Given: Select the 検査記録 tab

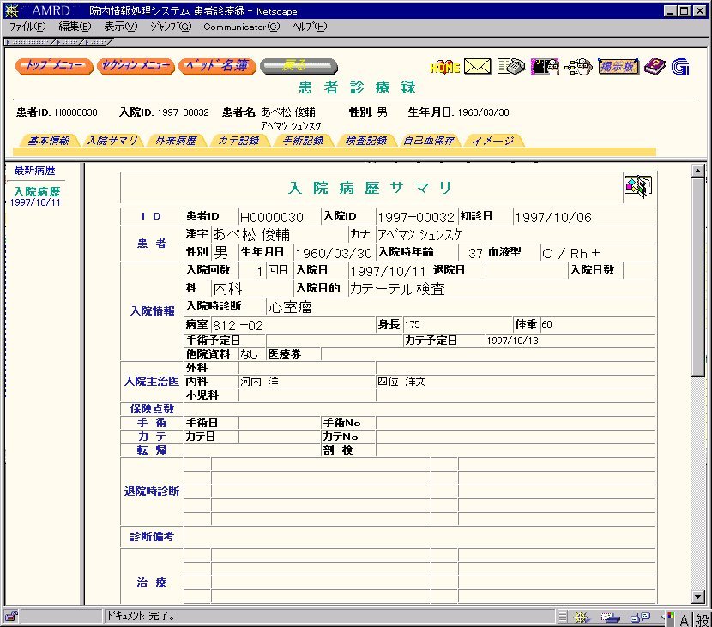Looking at the screenshot, I should click(x=365, y=141).
